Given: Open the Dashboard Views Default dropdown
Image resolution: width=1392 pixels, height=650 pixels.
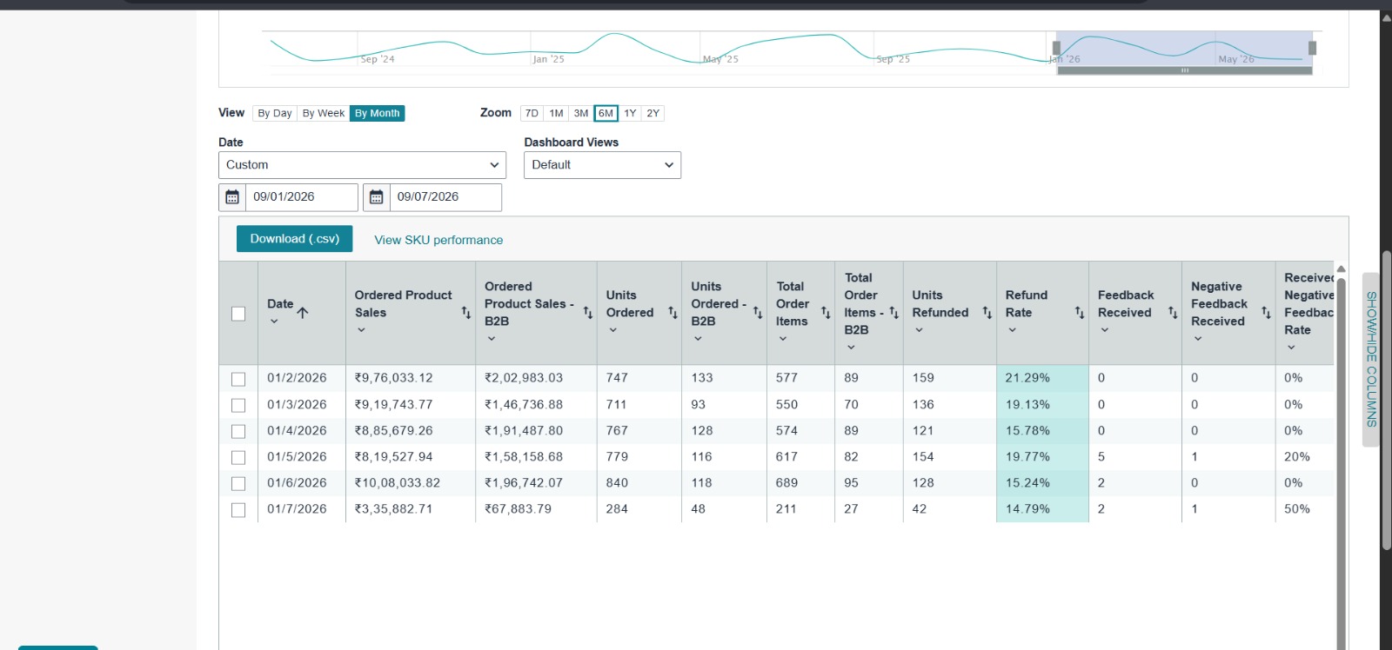Looking at the screenshot, I should (602, 165).
